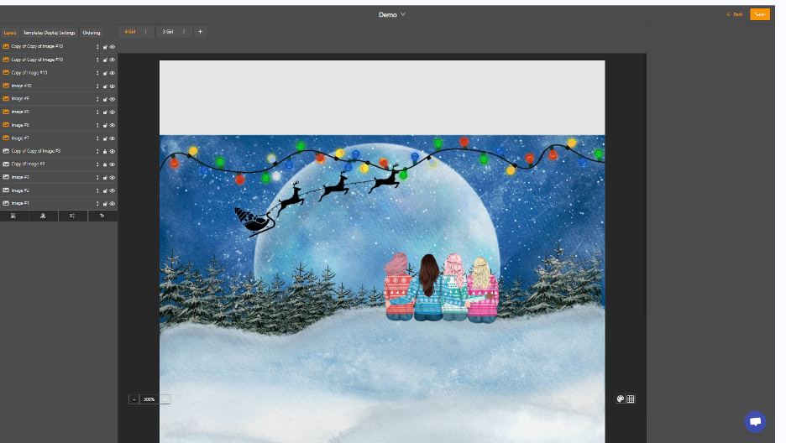Screen dimensions: 786x443
Task: Hide the Copy of Image #10 layer
Action: tap(113, 73)
